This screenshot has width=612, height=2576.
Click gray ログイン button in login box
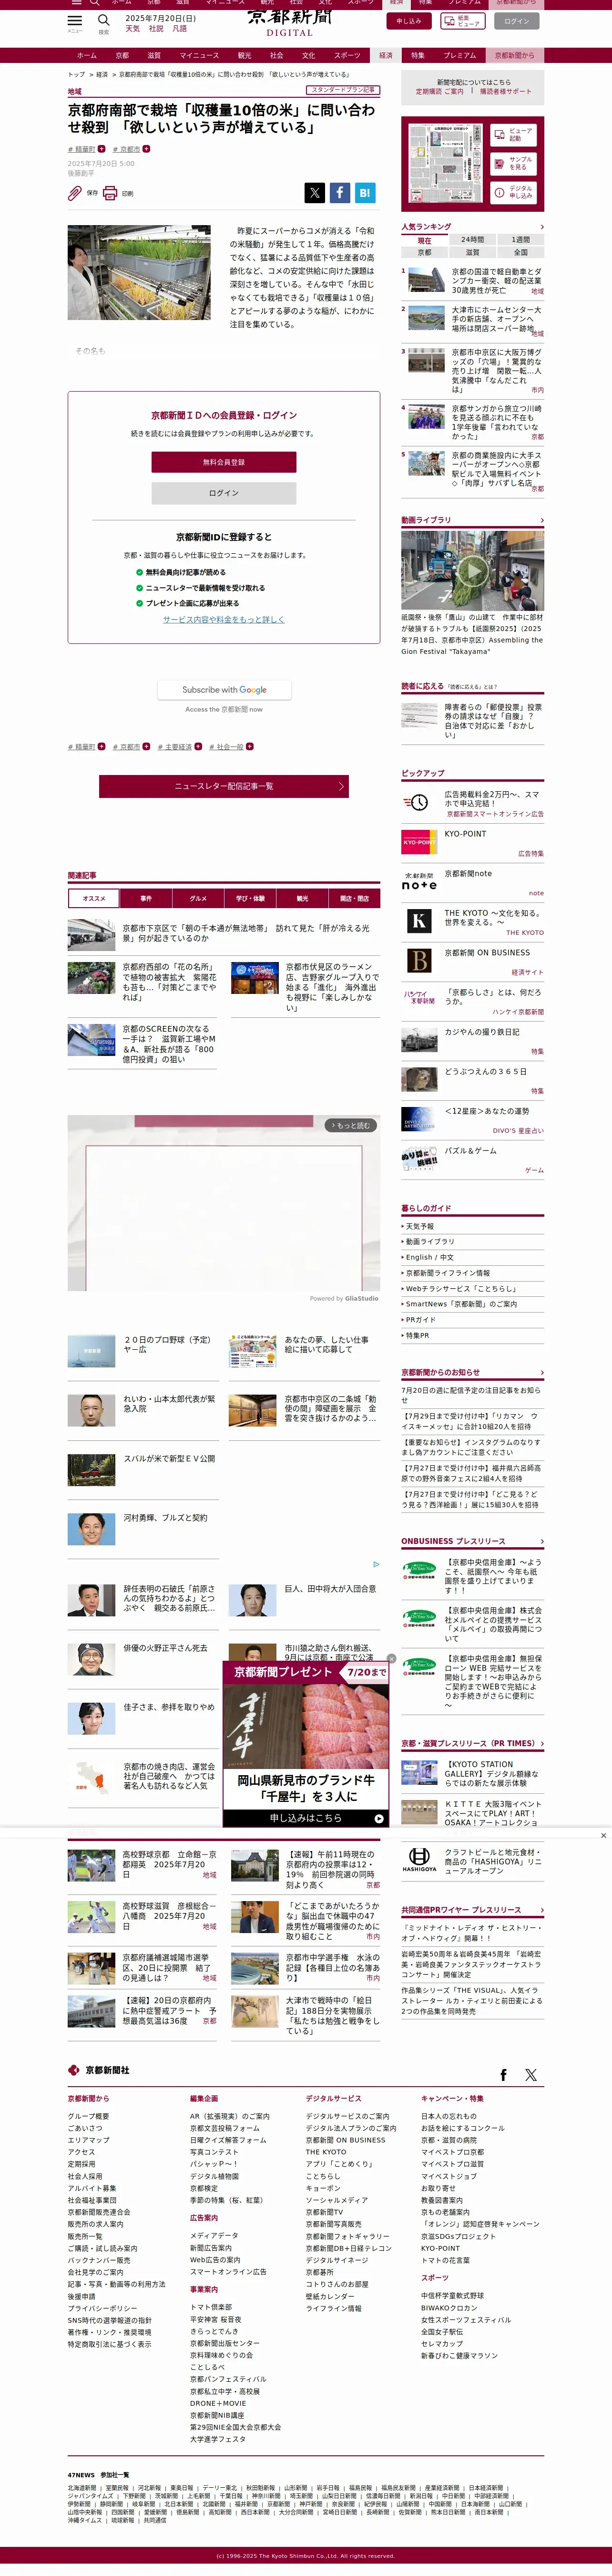click(224, 493)
